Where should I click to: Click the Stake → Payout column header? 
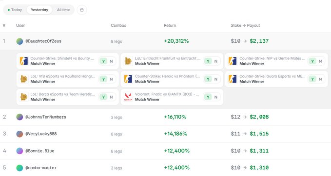coord(245,25)
